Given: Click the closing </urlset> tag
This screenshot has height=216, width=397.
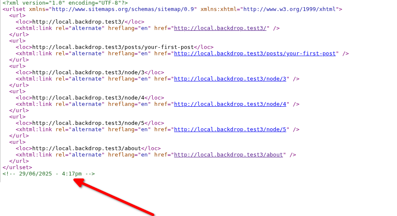Looking at the screenshot, I should (17, 167).
